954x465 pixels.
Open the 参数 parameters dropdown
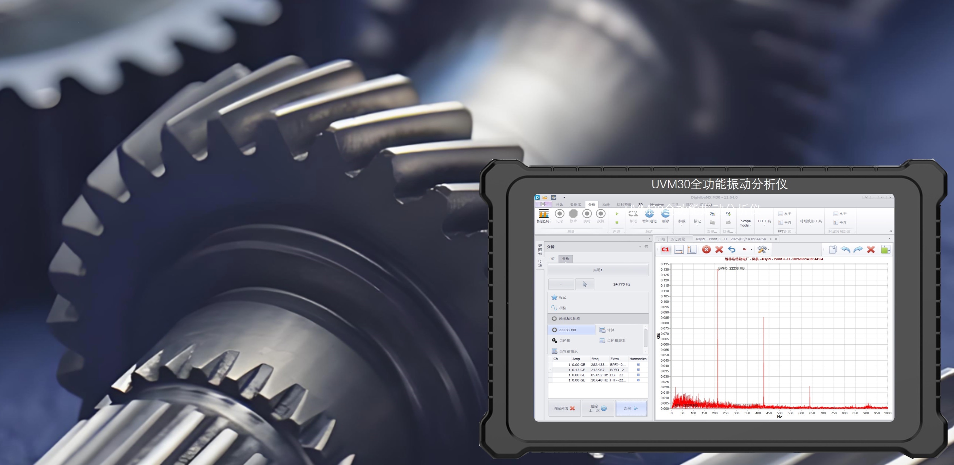682,222
